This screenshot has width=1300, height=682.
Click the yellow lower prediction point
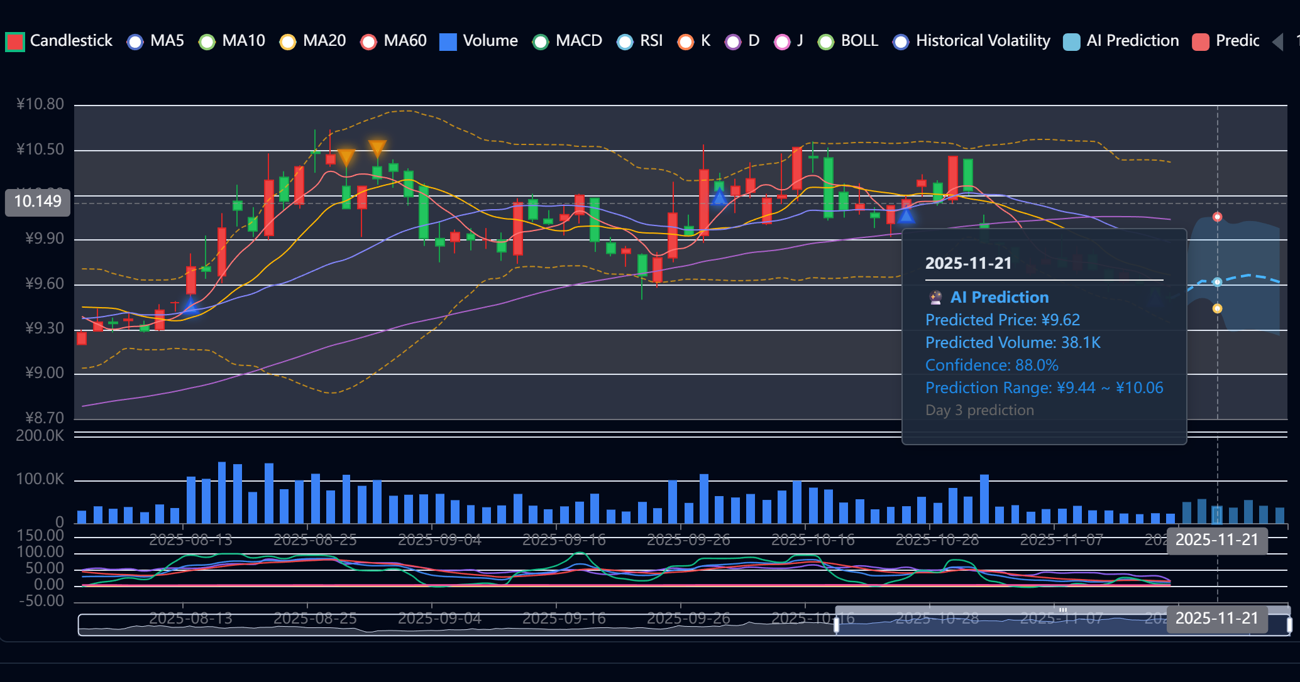click(x=1217, y=308)
